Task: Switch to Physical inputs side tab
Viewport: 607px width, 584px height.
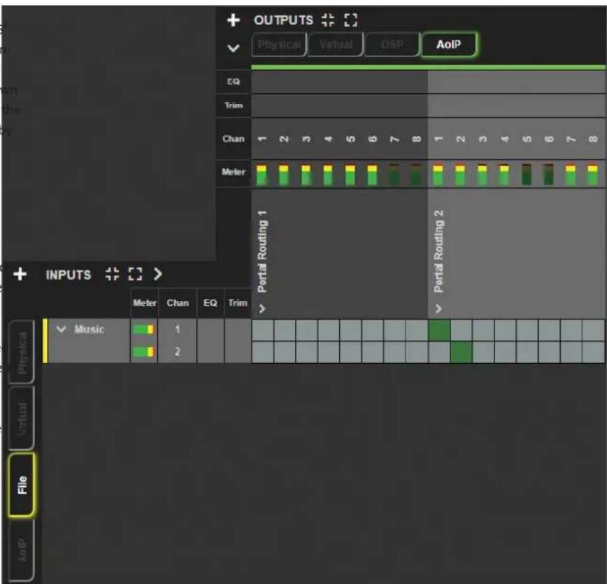Action: (22, 352)
